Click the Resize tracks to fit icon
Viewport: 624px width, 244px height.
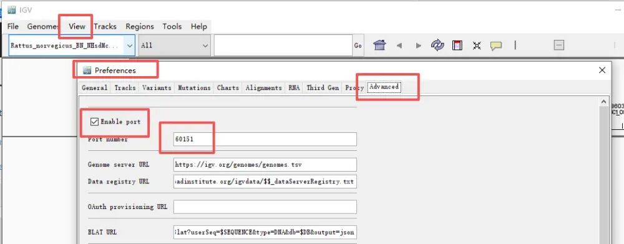coord(477,46)
